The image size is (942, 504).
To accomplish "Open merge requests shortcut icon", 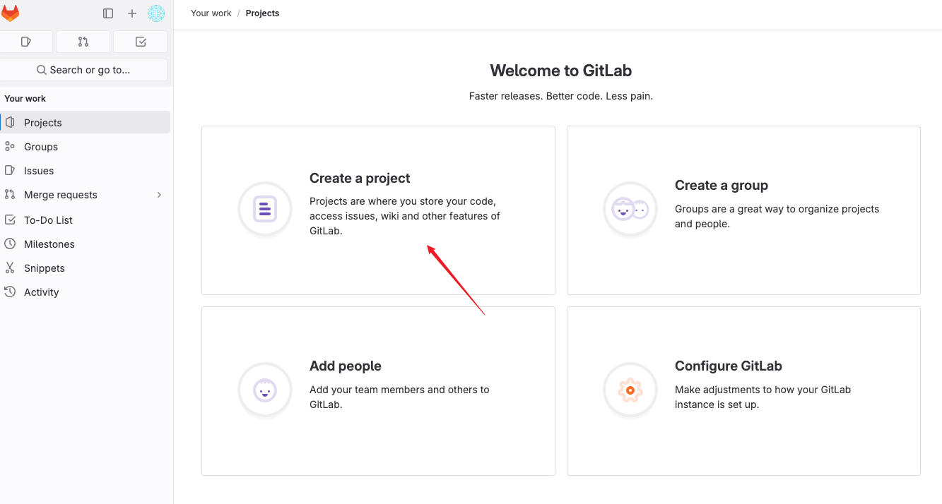I will tap(83, 42).
